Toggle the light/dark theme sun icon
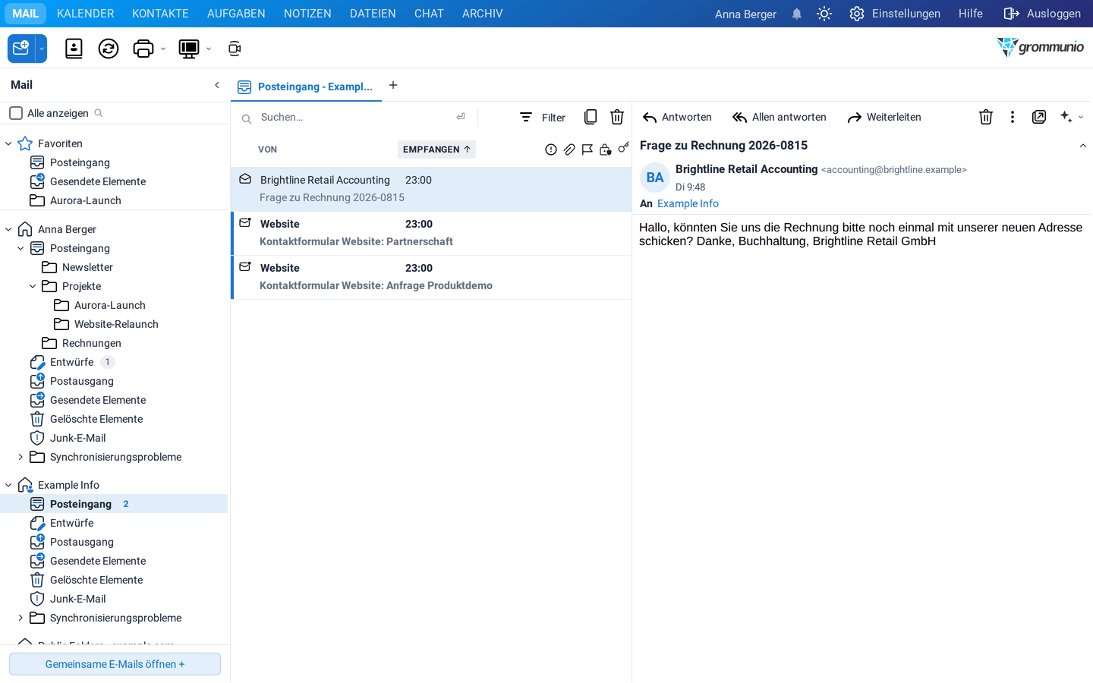This screenshot has height=683, width=1093. coord(824,14)
